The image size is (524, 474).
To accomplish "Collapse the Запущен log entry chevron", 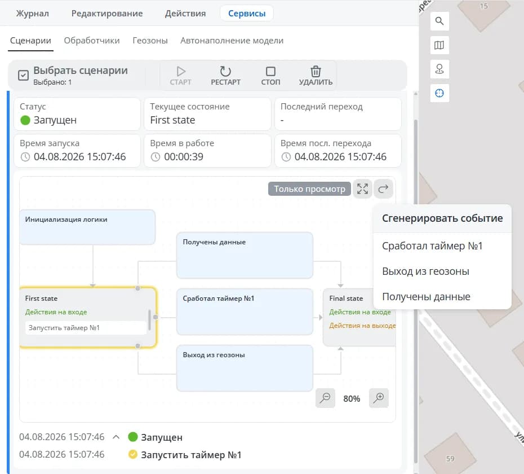I will [x=116, y=437].
